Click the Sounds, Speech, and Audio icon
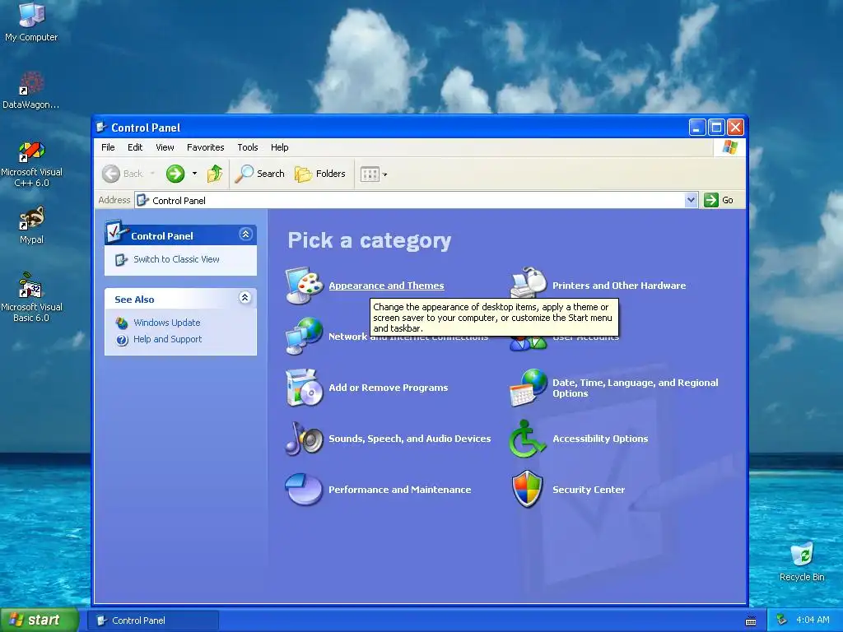Viewport: 843px width, 632px height. 304,439
